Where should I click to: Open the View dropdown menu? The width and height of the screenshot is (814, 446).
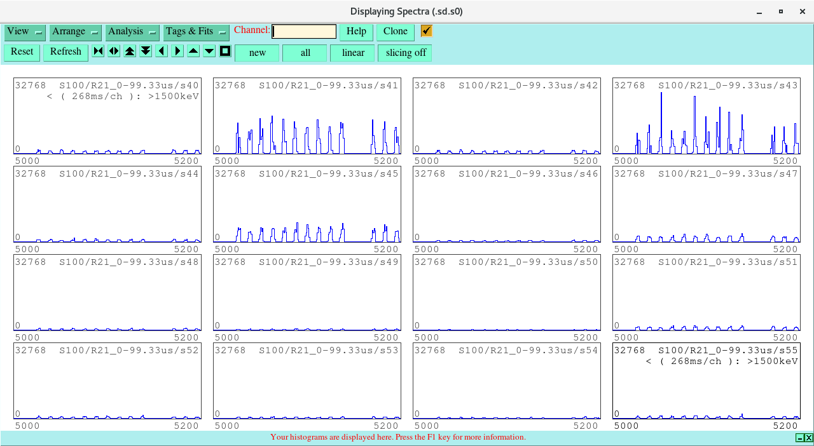(25, 32)
